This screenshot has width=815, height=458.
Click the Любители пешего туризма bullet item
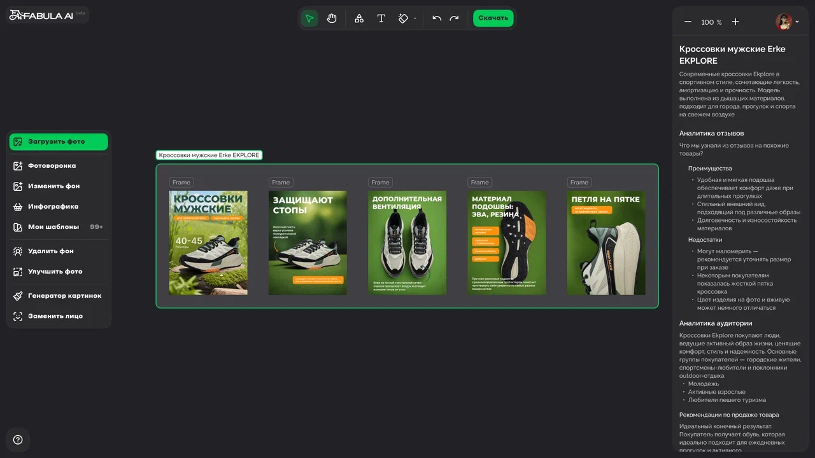pos(727,400)
